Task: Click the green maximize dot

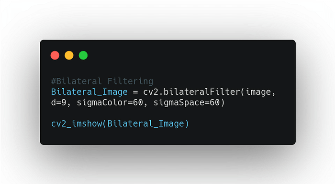Action: click(x=83, y=55)
